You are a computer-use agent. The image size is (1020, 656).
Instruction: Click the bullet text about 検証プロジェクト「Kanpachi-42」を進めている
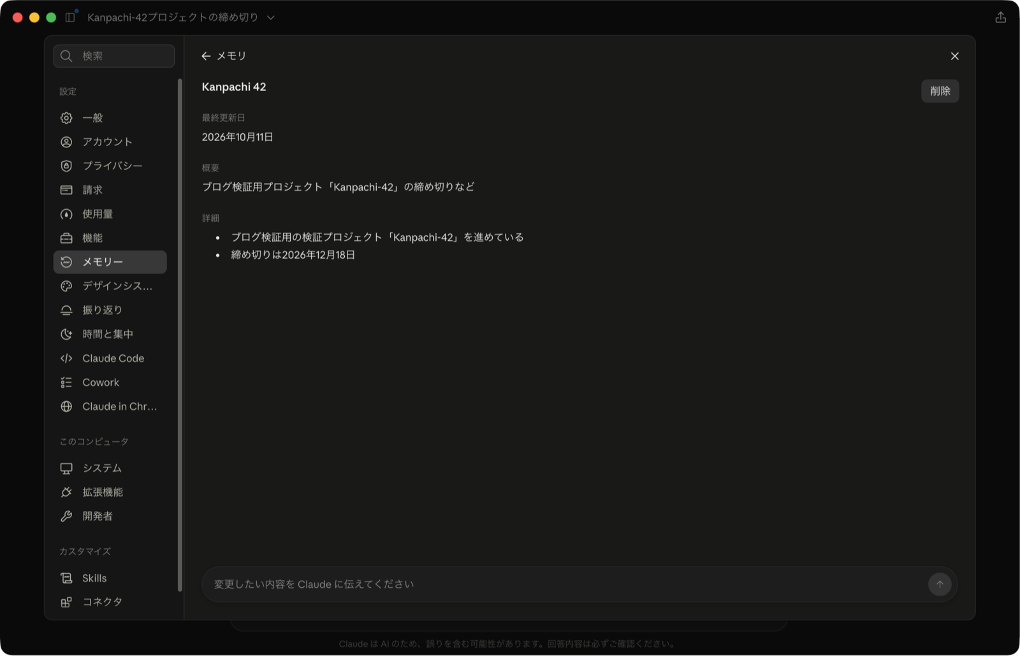coord(377,237)
